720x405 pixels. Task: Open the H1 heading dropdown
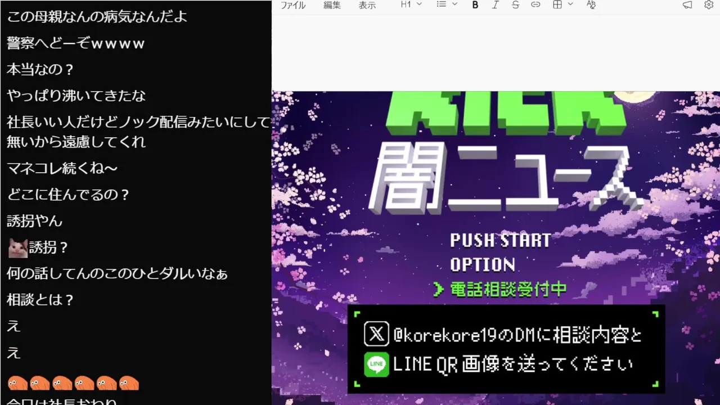coord(411,4)
